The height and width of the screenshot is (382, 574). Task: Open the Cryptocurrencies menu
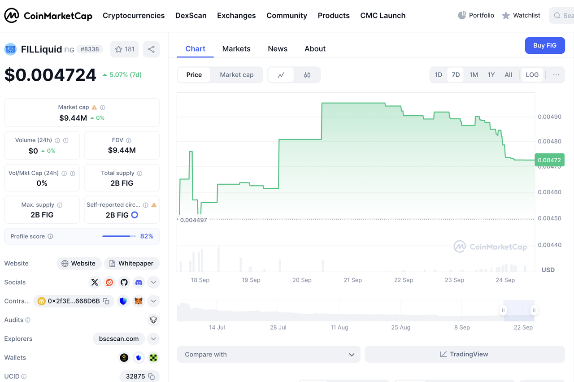point(134,16)
